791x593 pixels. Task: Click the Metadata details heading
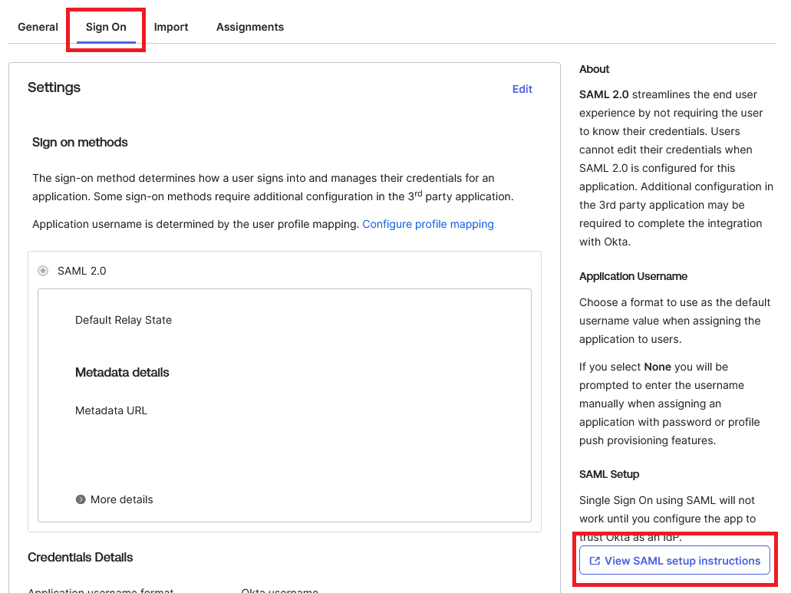(x=122, y=373)
